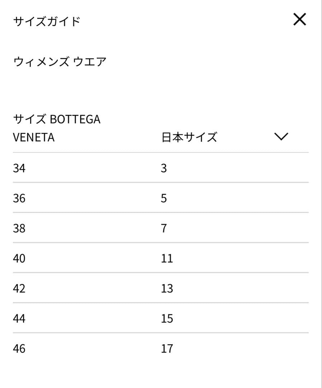Select Japanese size 3
This screenshot has width=322, height=388.
[x=164, y=168]
